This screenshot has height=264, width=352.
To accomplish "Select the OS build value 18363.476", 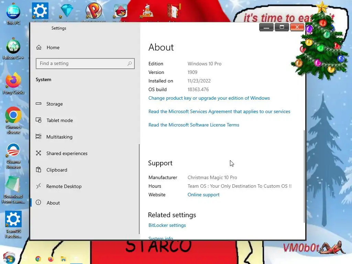I will click(198, 89).
